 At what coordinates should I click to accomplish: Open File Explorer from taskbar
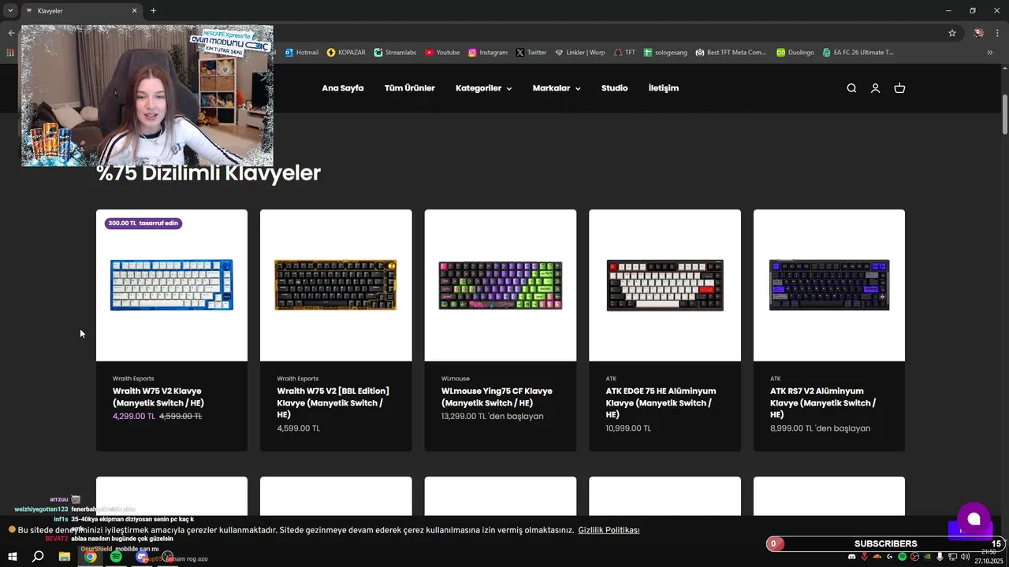(65, 557)
